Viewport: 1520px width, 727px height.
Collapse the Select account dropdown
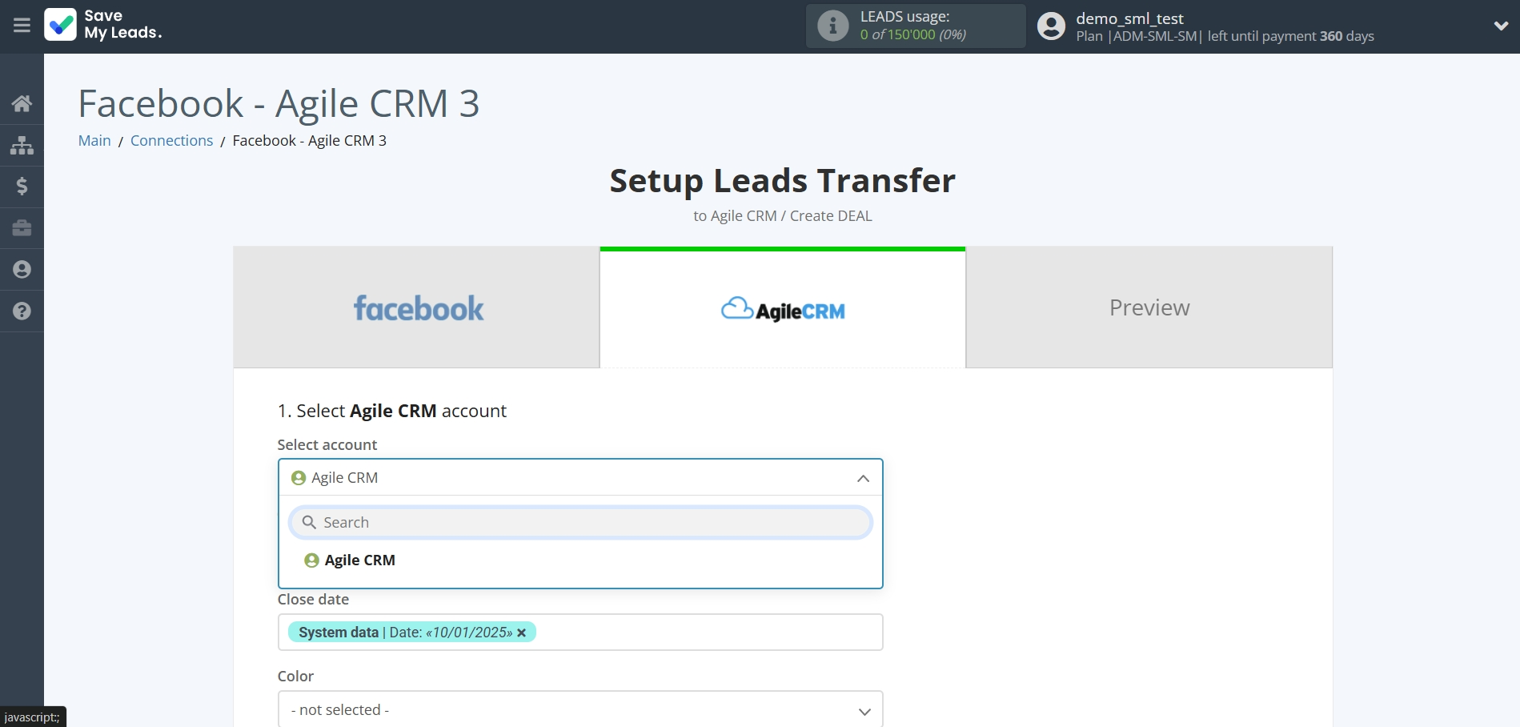pyautogui.click(x=863, y=478)
